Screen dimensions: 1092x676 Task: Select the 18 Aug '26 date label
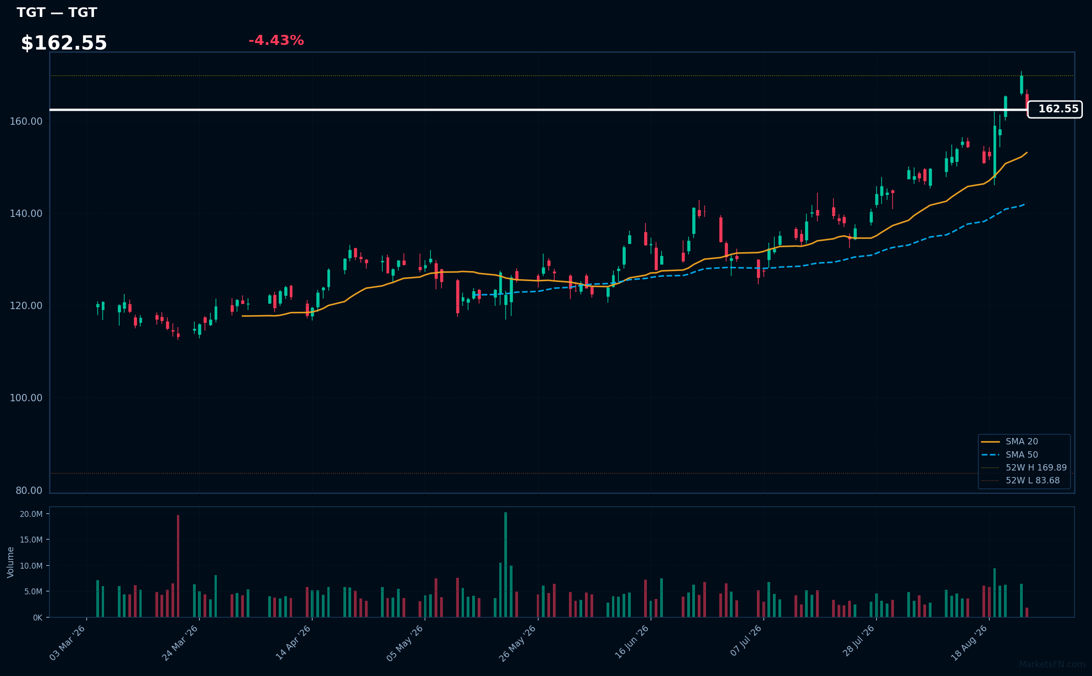pos(970,643)
